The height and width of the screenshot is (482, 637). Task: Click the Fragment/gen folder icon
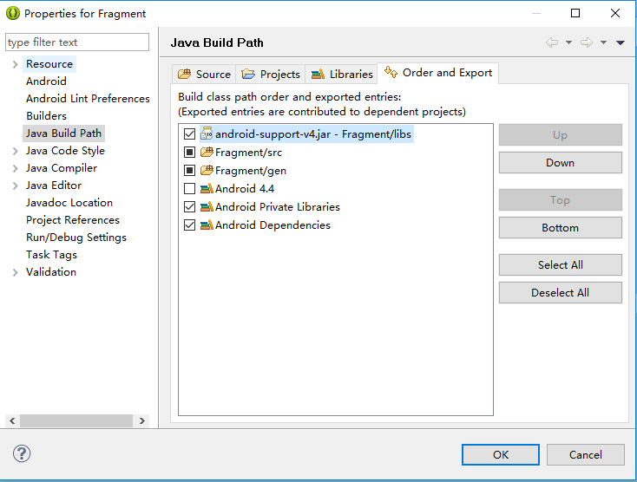[207, 171]
